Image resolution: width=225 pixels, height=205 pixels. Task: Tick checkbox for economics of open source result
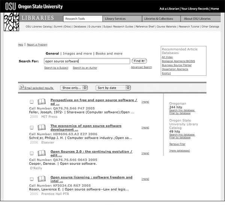point(32,128)
